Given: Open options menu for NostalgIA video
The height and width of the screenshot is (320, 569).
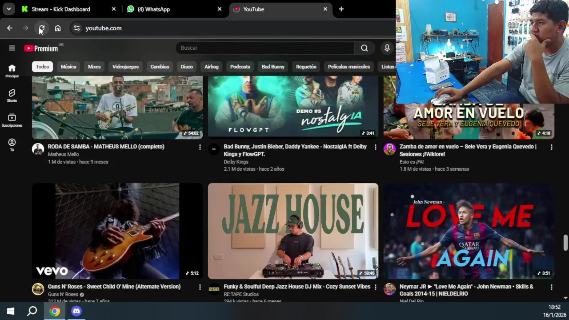Looking at the screenshot, I should (375, 147).
